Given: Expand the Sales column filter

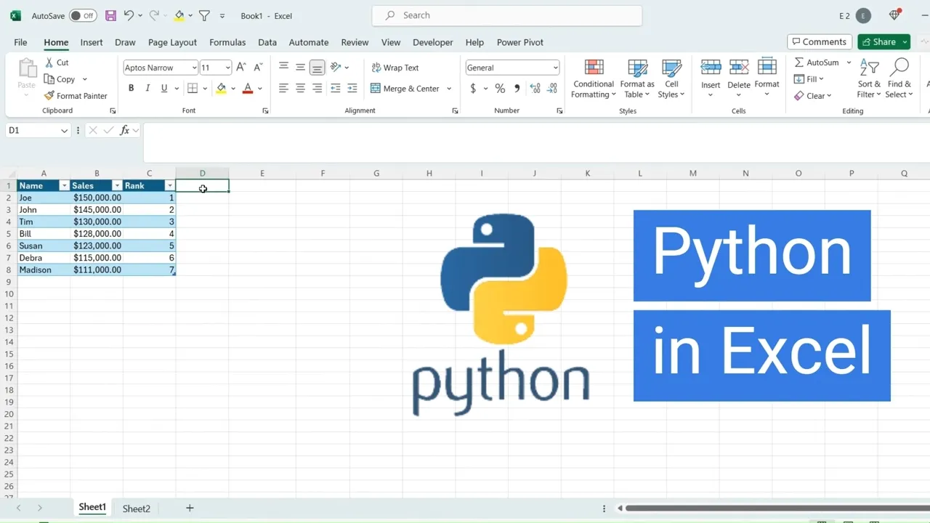Looking at the screenshot, I should pos(117,186).
